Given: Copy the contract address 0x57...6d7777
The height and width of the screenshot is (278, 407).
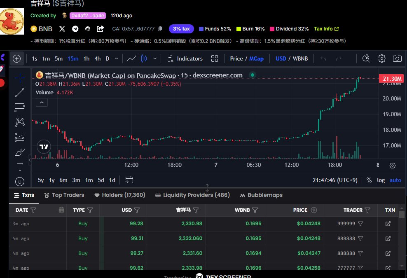Looking at the screenshot, I should coord(160,29).
